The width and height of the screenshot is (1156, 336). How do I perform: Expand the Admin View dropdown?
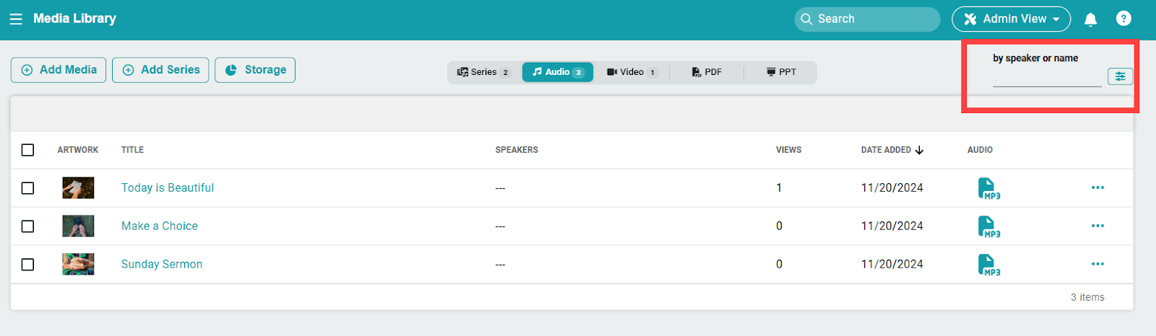coord(1011,19)
